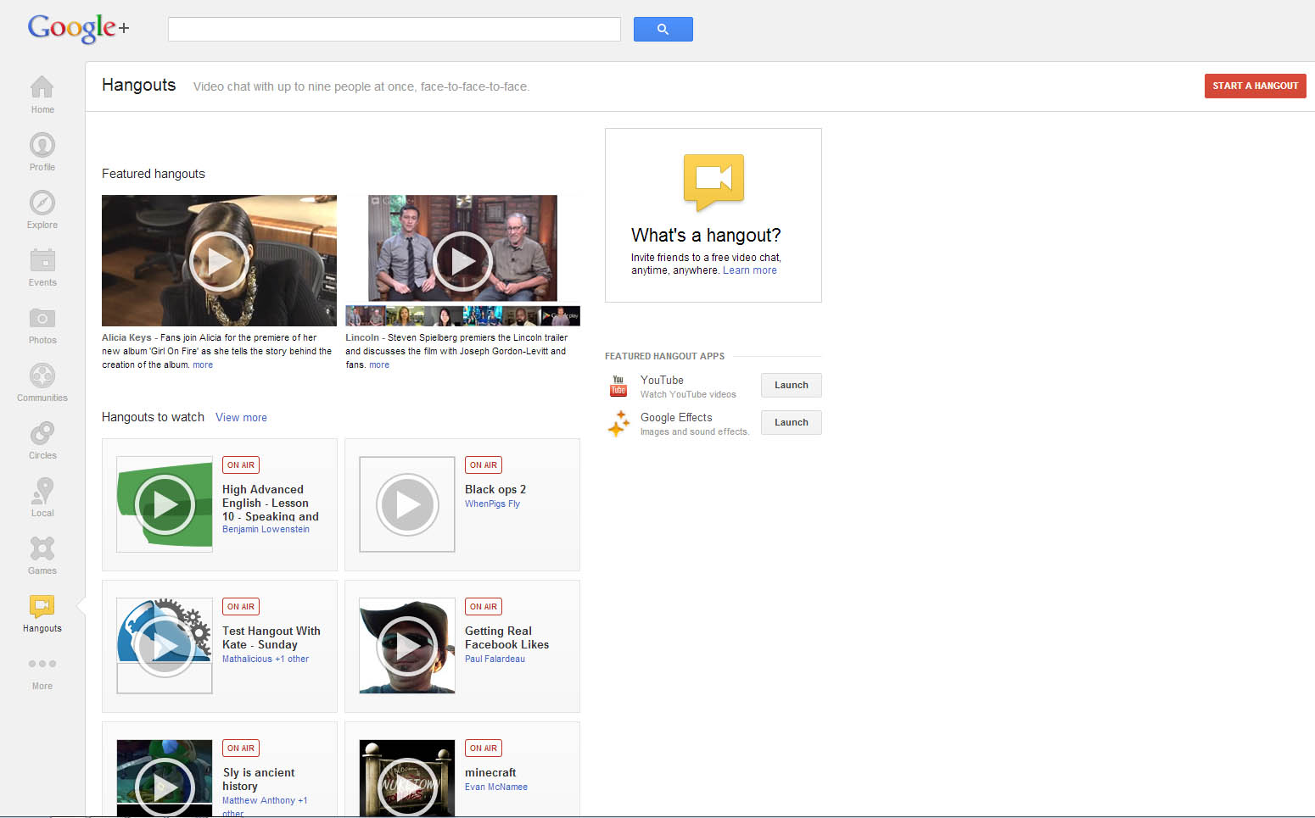Open the Local map pin icon
The image size is (1315, 818).
coord(42,491)
